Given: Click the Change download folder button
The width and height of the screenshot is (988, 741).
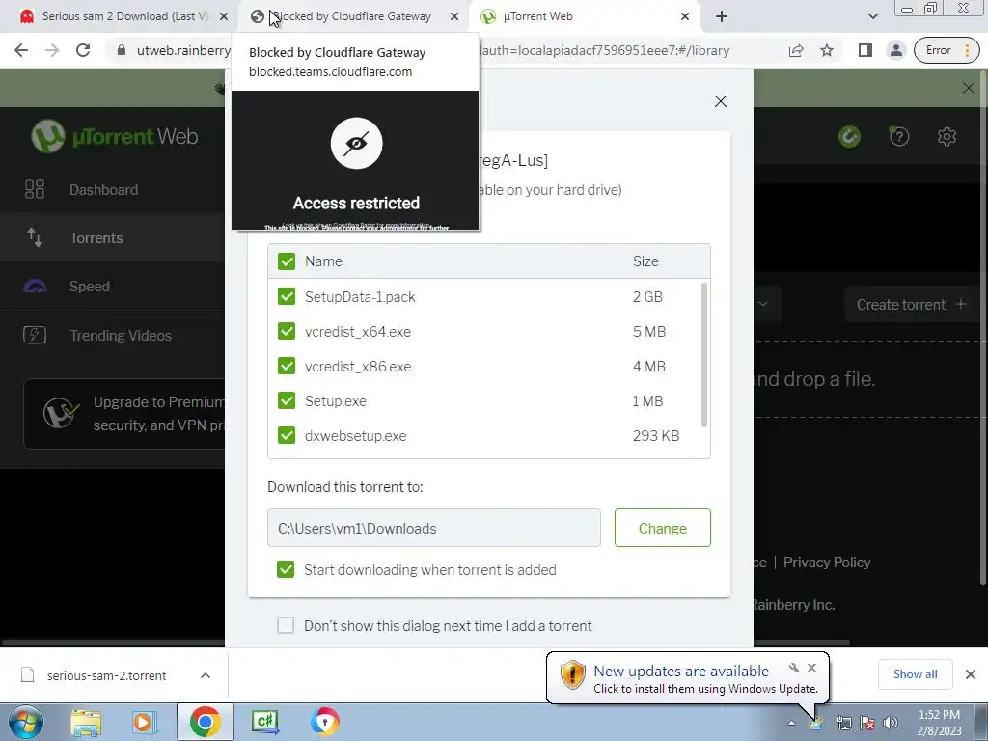Looking at the screenshot, I should point(662,528).
